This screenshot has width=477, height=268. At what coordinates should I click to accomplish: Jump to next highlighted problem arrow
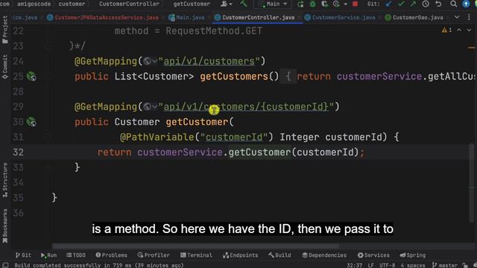click(x=469, y=30)
